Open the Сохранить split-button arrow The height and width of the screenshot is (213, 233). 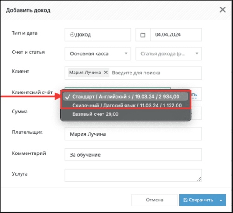(x=221, y=200)
